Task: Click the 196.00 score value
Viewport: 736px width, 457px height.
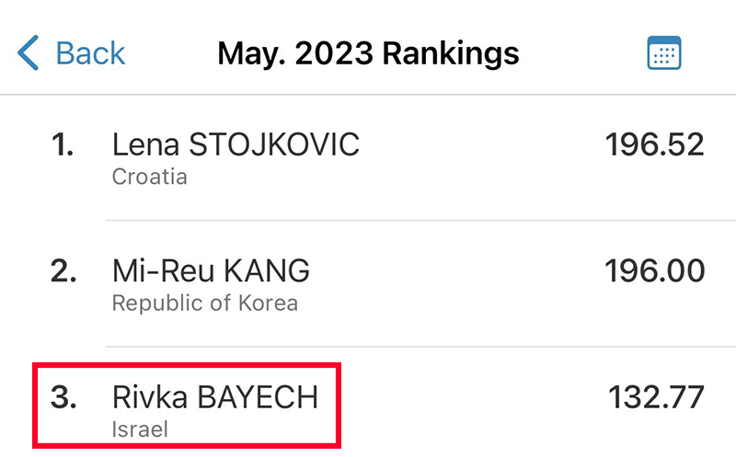Action: (654, 270)
